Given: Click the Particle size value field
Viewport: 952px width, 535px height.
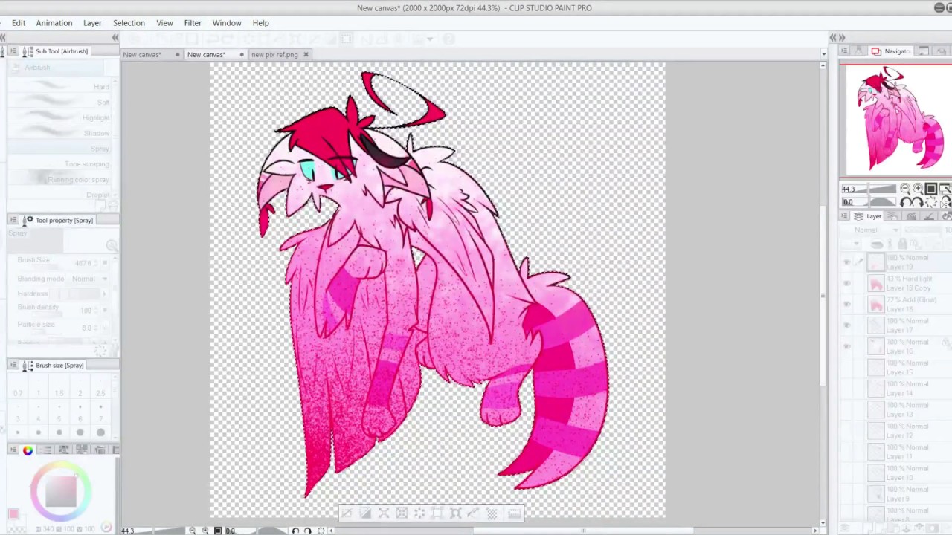Looking at the screenshot, I should tap(86, 327).
